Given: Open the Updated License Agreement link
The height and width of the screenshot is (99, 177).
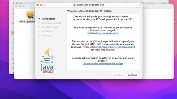Looking at the screenshot, I should pyautogui.click(x=103, y=33).
